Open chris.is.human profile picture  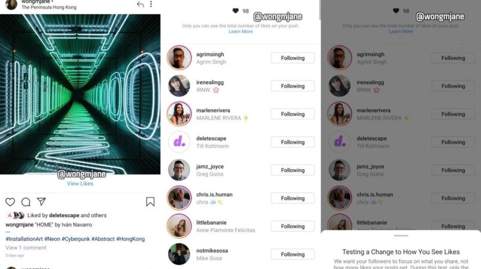(179, 198)
